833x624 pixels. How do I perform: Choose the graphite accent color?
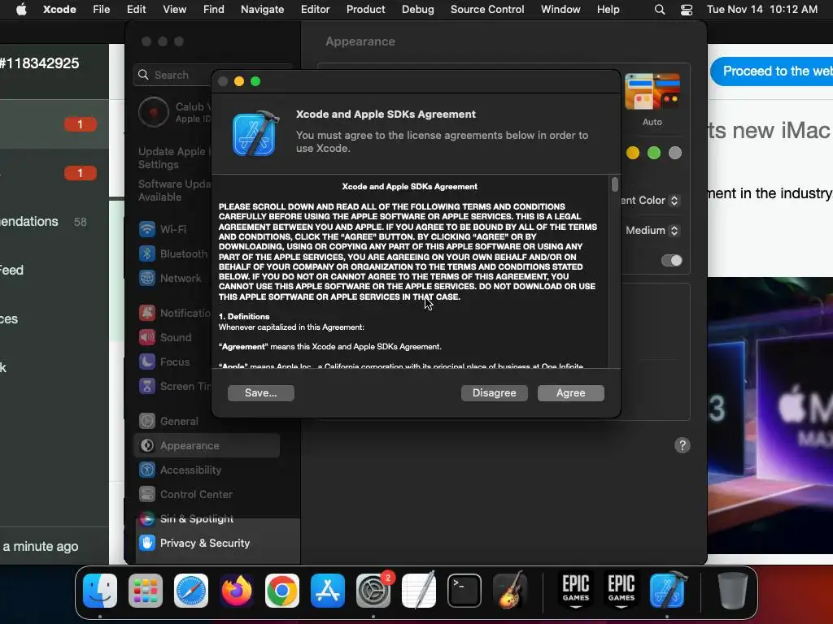click(x=675, y=154)
